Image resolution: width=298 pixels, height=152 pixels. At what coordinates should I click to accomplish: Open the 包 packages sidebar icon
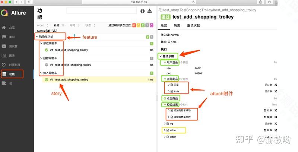click(4, 83)
